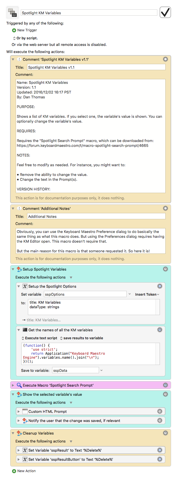This screenshot has height=479, width=177.
Task: Click magnifier icon of 'Execute Macro' action
Action: pyautogui.click(x=19, y=385)
